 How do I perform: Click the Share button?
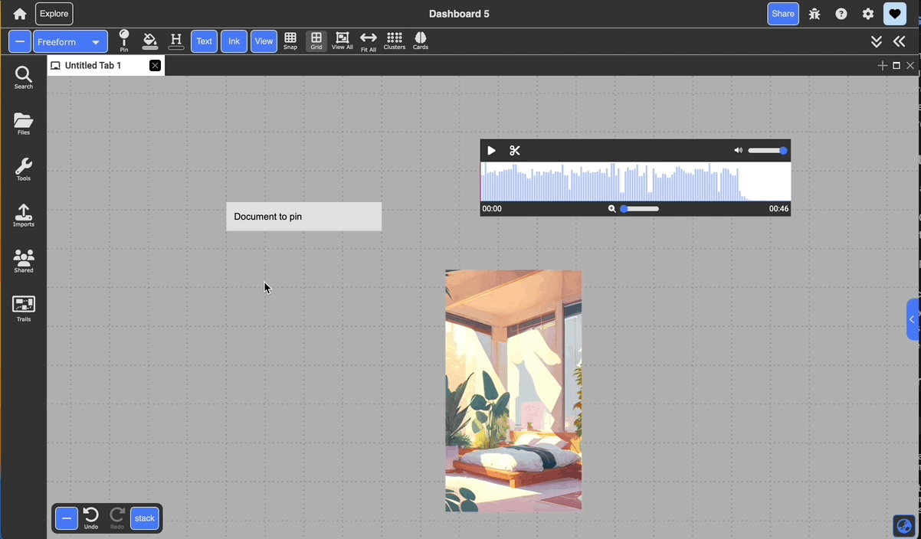pos(782,14)
